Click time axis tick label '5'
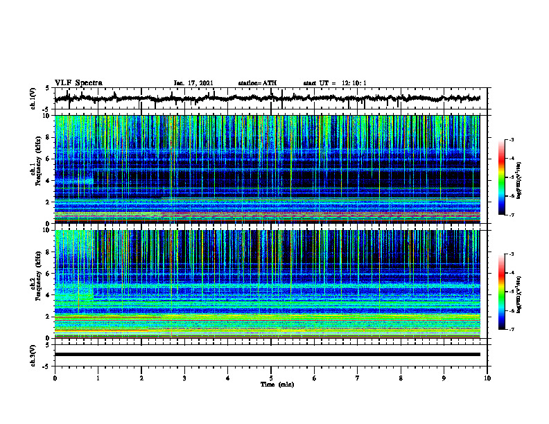Screen dimensions: 549x424 coord(271,378)
